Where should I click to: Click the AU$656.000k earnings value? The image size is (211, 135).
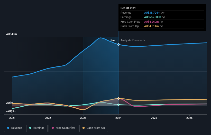pyautogui.click(x=152, y=17)
